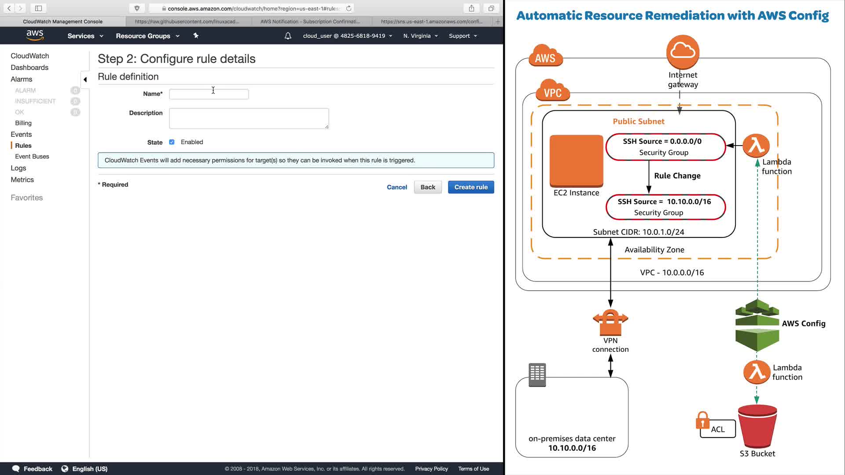Open the cloud_user account dropdown
Image resolution: width=845 pixels, height=475 pixels.
347,36
